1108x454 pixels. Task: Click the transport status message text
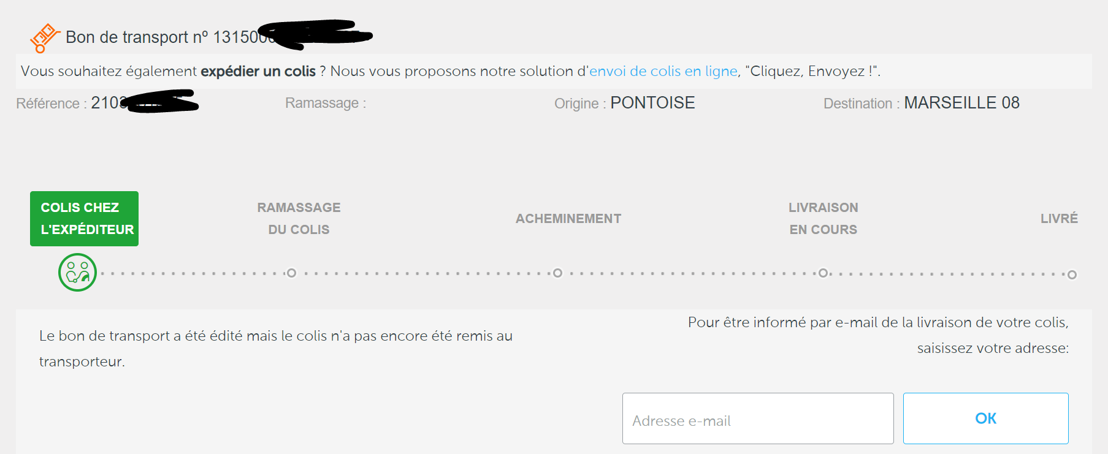click(x=276, y=349)
